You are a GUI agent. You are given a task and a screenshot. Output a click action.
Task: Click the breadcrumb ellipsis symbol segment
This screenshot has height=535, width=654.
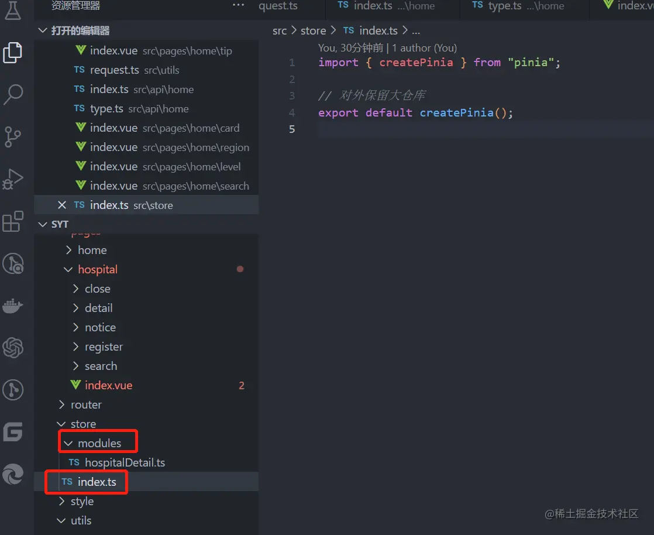coord(416,31)
